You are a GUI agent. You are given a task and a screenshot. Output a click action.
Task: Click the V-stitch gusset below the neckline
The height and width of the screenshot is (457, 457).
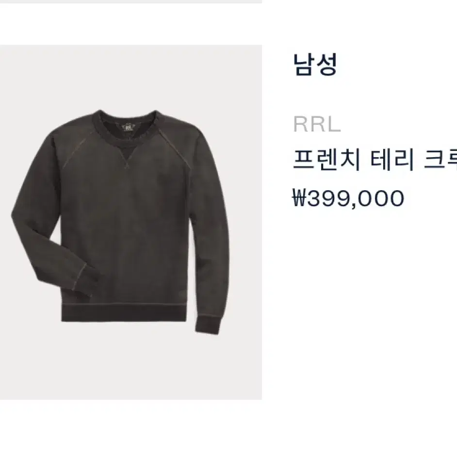127,157
